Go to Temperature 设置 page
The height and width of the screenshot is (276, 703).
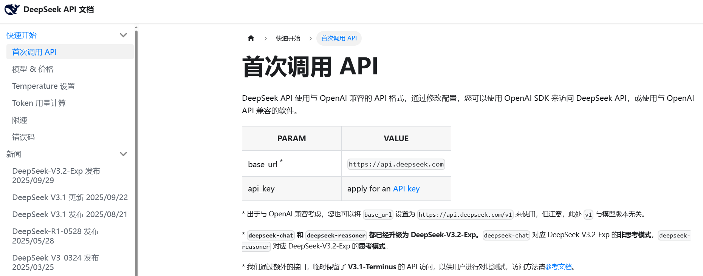tap(43, 86)
